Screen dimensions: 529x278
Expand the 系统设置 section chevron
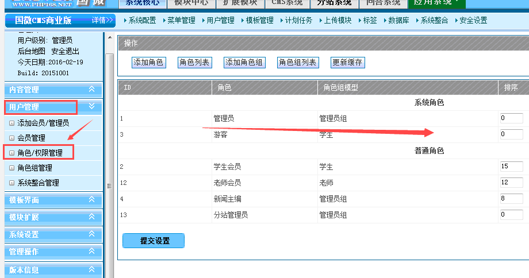coord(91,234)
